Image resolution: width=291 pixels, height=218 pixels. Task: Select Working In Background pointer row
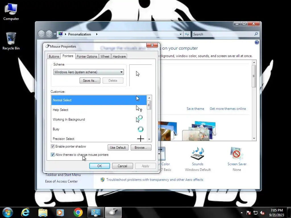tap(99, 120)
